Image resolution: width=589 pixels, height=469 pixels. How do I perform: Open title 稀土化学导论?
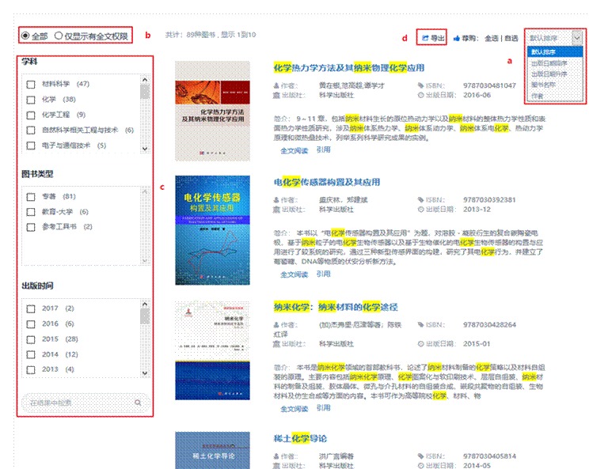(x=300, y=438)
